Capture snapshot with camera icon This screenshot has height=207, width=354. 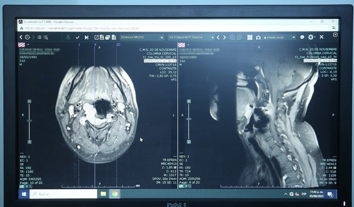click(x=258, y=38)
